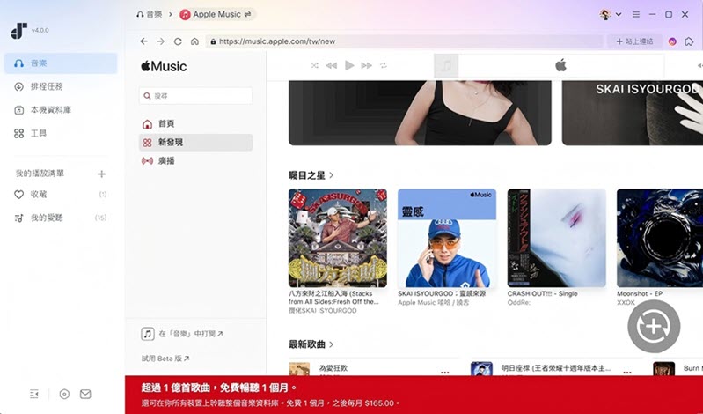Open the mail feedback icon
The image size is (703, 414).
click(85, 394)
